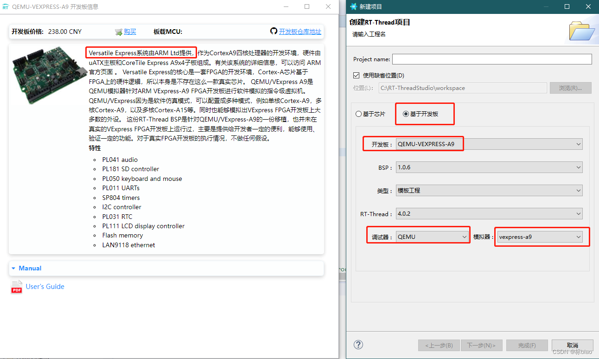Open the User's Guide link
599x359 pixels.
tap(45, 287)
